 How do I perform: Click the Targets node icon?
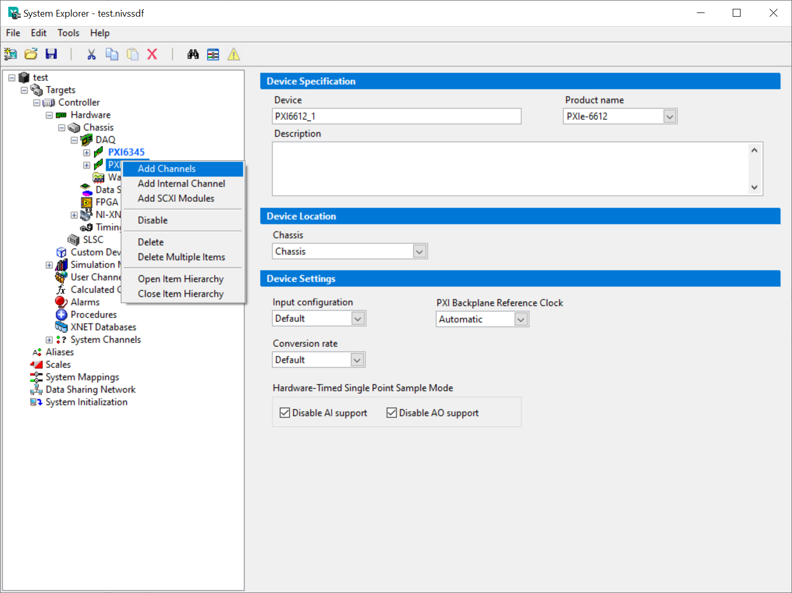point(36,90)
